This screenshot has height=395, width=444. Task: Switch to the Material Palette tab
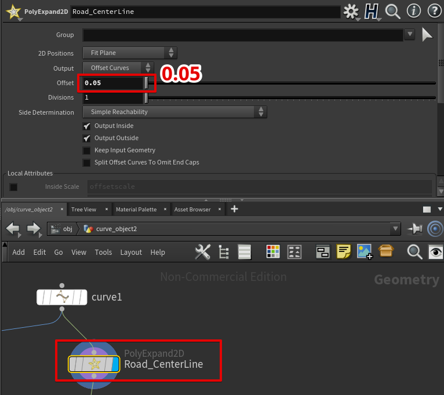[x=136, y=210]
